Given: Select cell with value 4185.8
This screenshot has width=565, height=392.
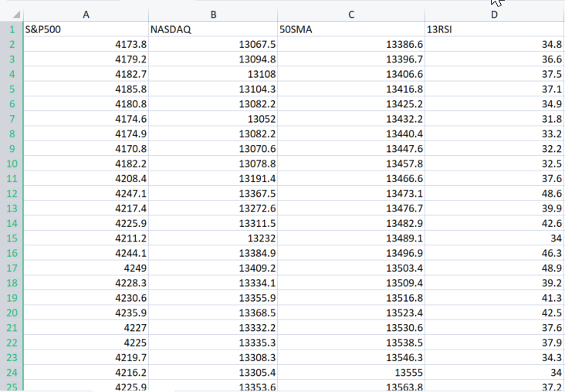Looking at the screenshot, I should (86, 89).
